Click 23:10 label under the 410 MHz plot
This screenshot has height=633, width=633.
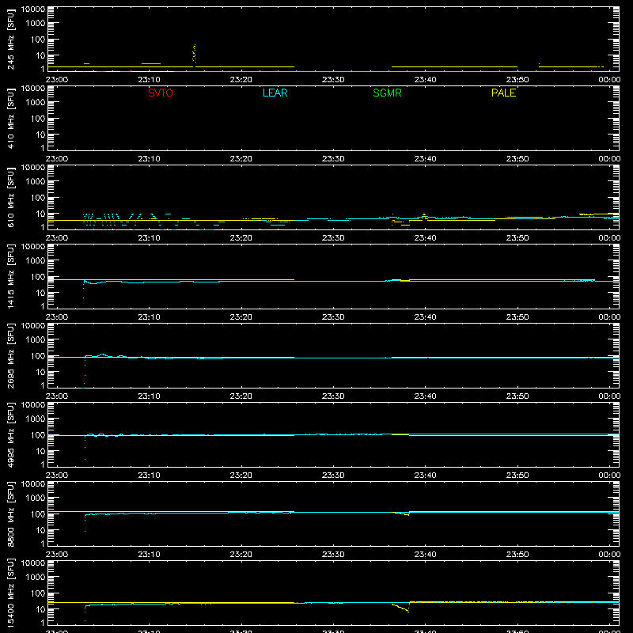(x=149, y=159)
